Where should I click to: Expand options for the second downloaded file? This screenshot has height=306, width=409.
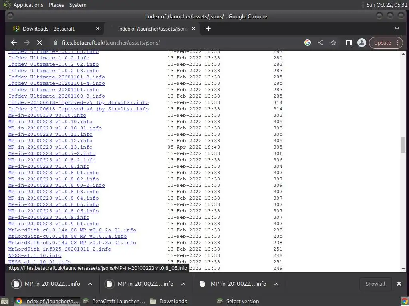(183, 284)
